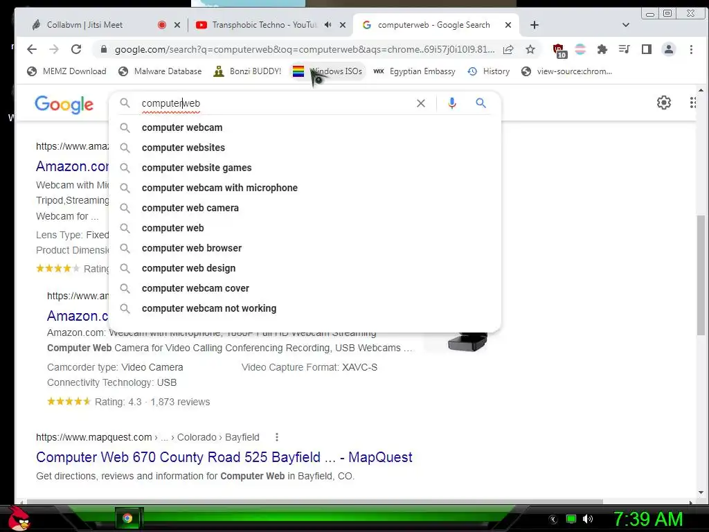Open Computer Web 670 County Road MapQuest result
Image resolution: width=709 pixels, height=532 pixels.
(224, 457)
